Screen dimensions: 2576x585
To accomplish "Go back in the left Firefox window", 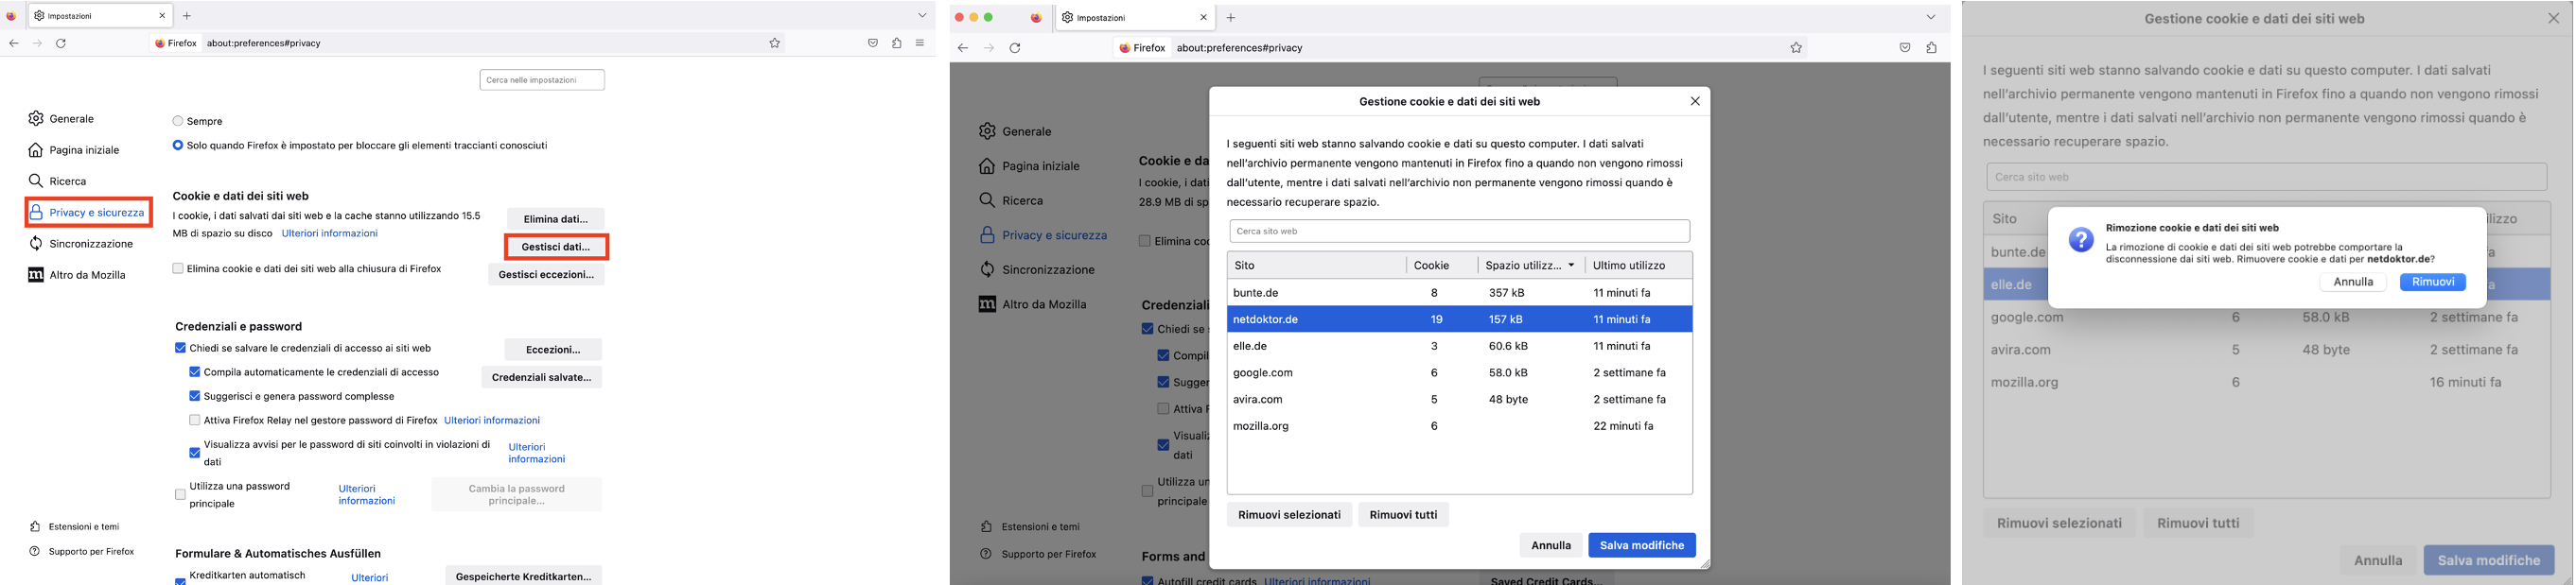I will 14,43.
